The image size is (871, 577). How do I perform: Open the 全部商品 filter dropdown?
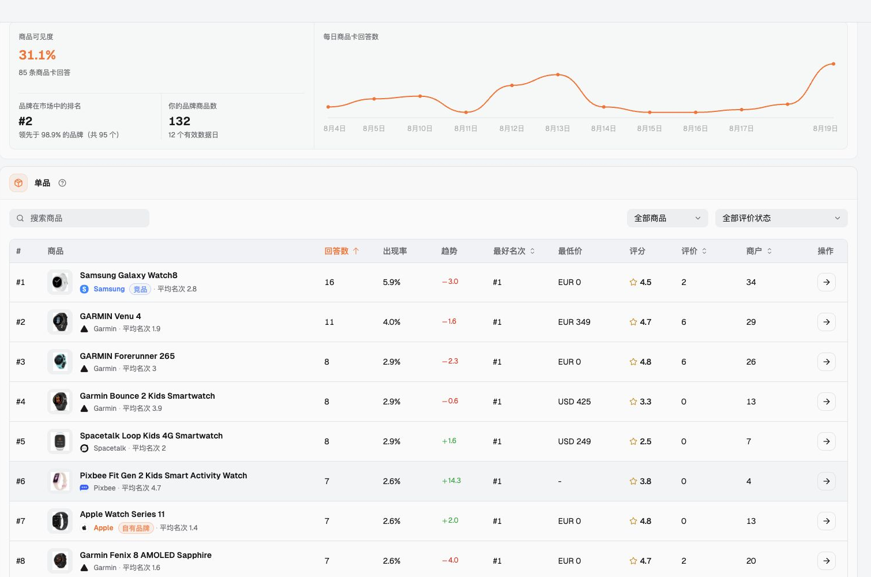coord(667,218)
